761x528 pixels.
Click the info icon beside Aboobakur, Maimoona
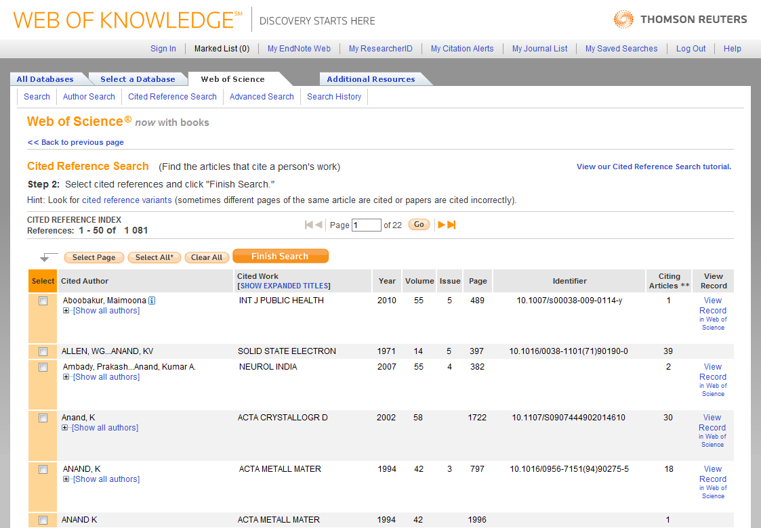pyautogui.click(x=152, y=301)
